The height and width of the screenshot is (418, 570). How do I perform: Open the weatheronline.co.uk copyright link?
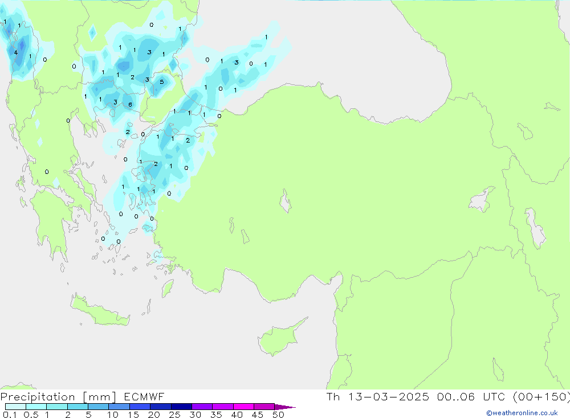click(x=522, y=413)
